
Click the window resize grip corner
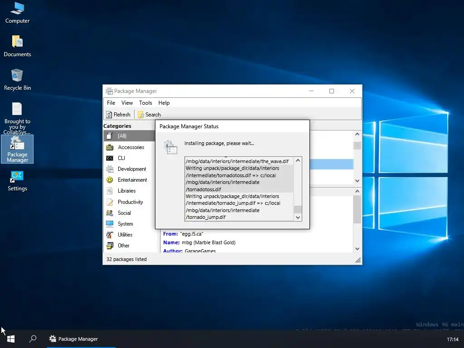358,260
